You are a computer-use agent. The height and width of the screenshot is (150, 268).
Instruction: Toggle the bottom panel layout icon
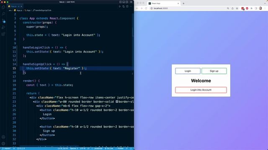pos(124,2)
